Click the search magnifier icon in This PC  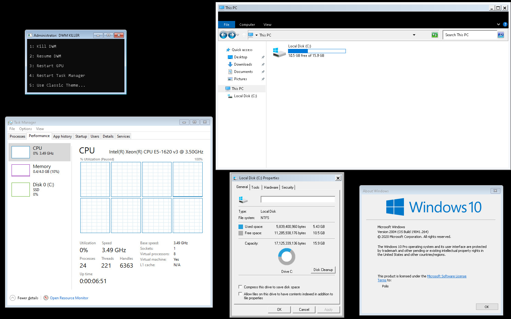pos(501,35)
